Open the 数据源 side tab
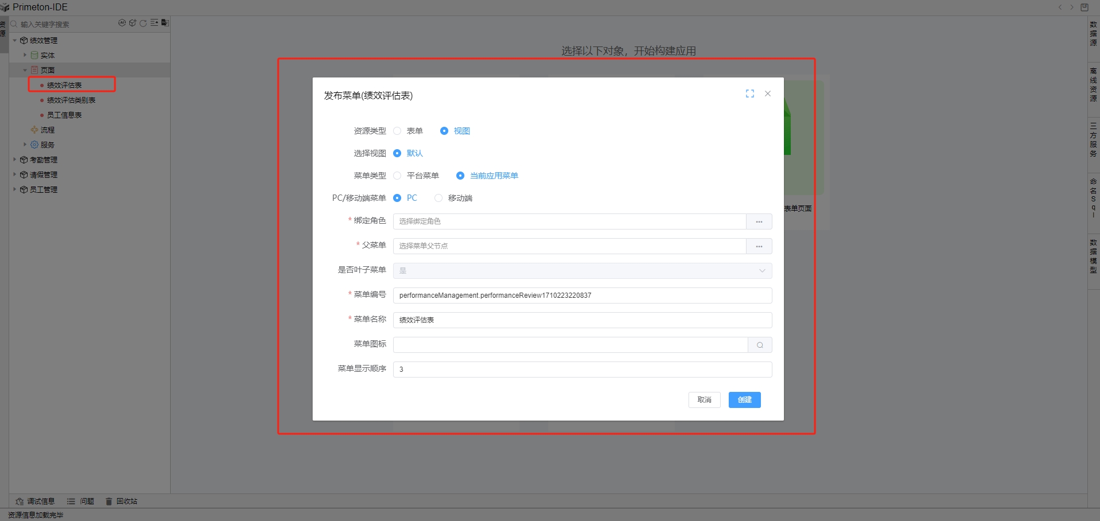The width and height of the screenshot is (1100, 521). pyautogui.click(x=1093, y=33)
